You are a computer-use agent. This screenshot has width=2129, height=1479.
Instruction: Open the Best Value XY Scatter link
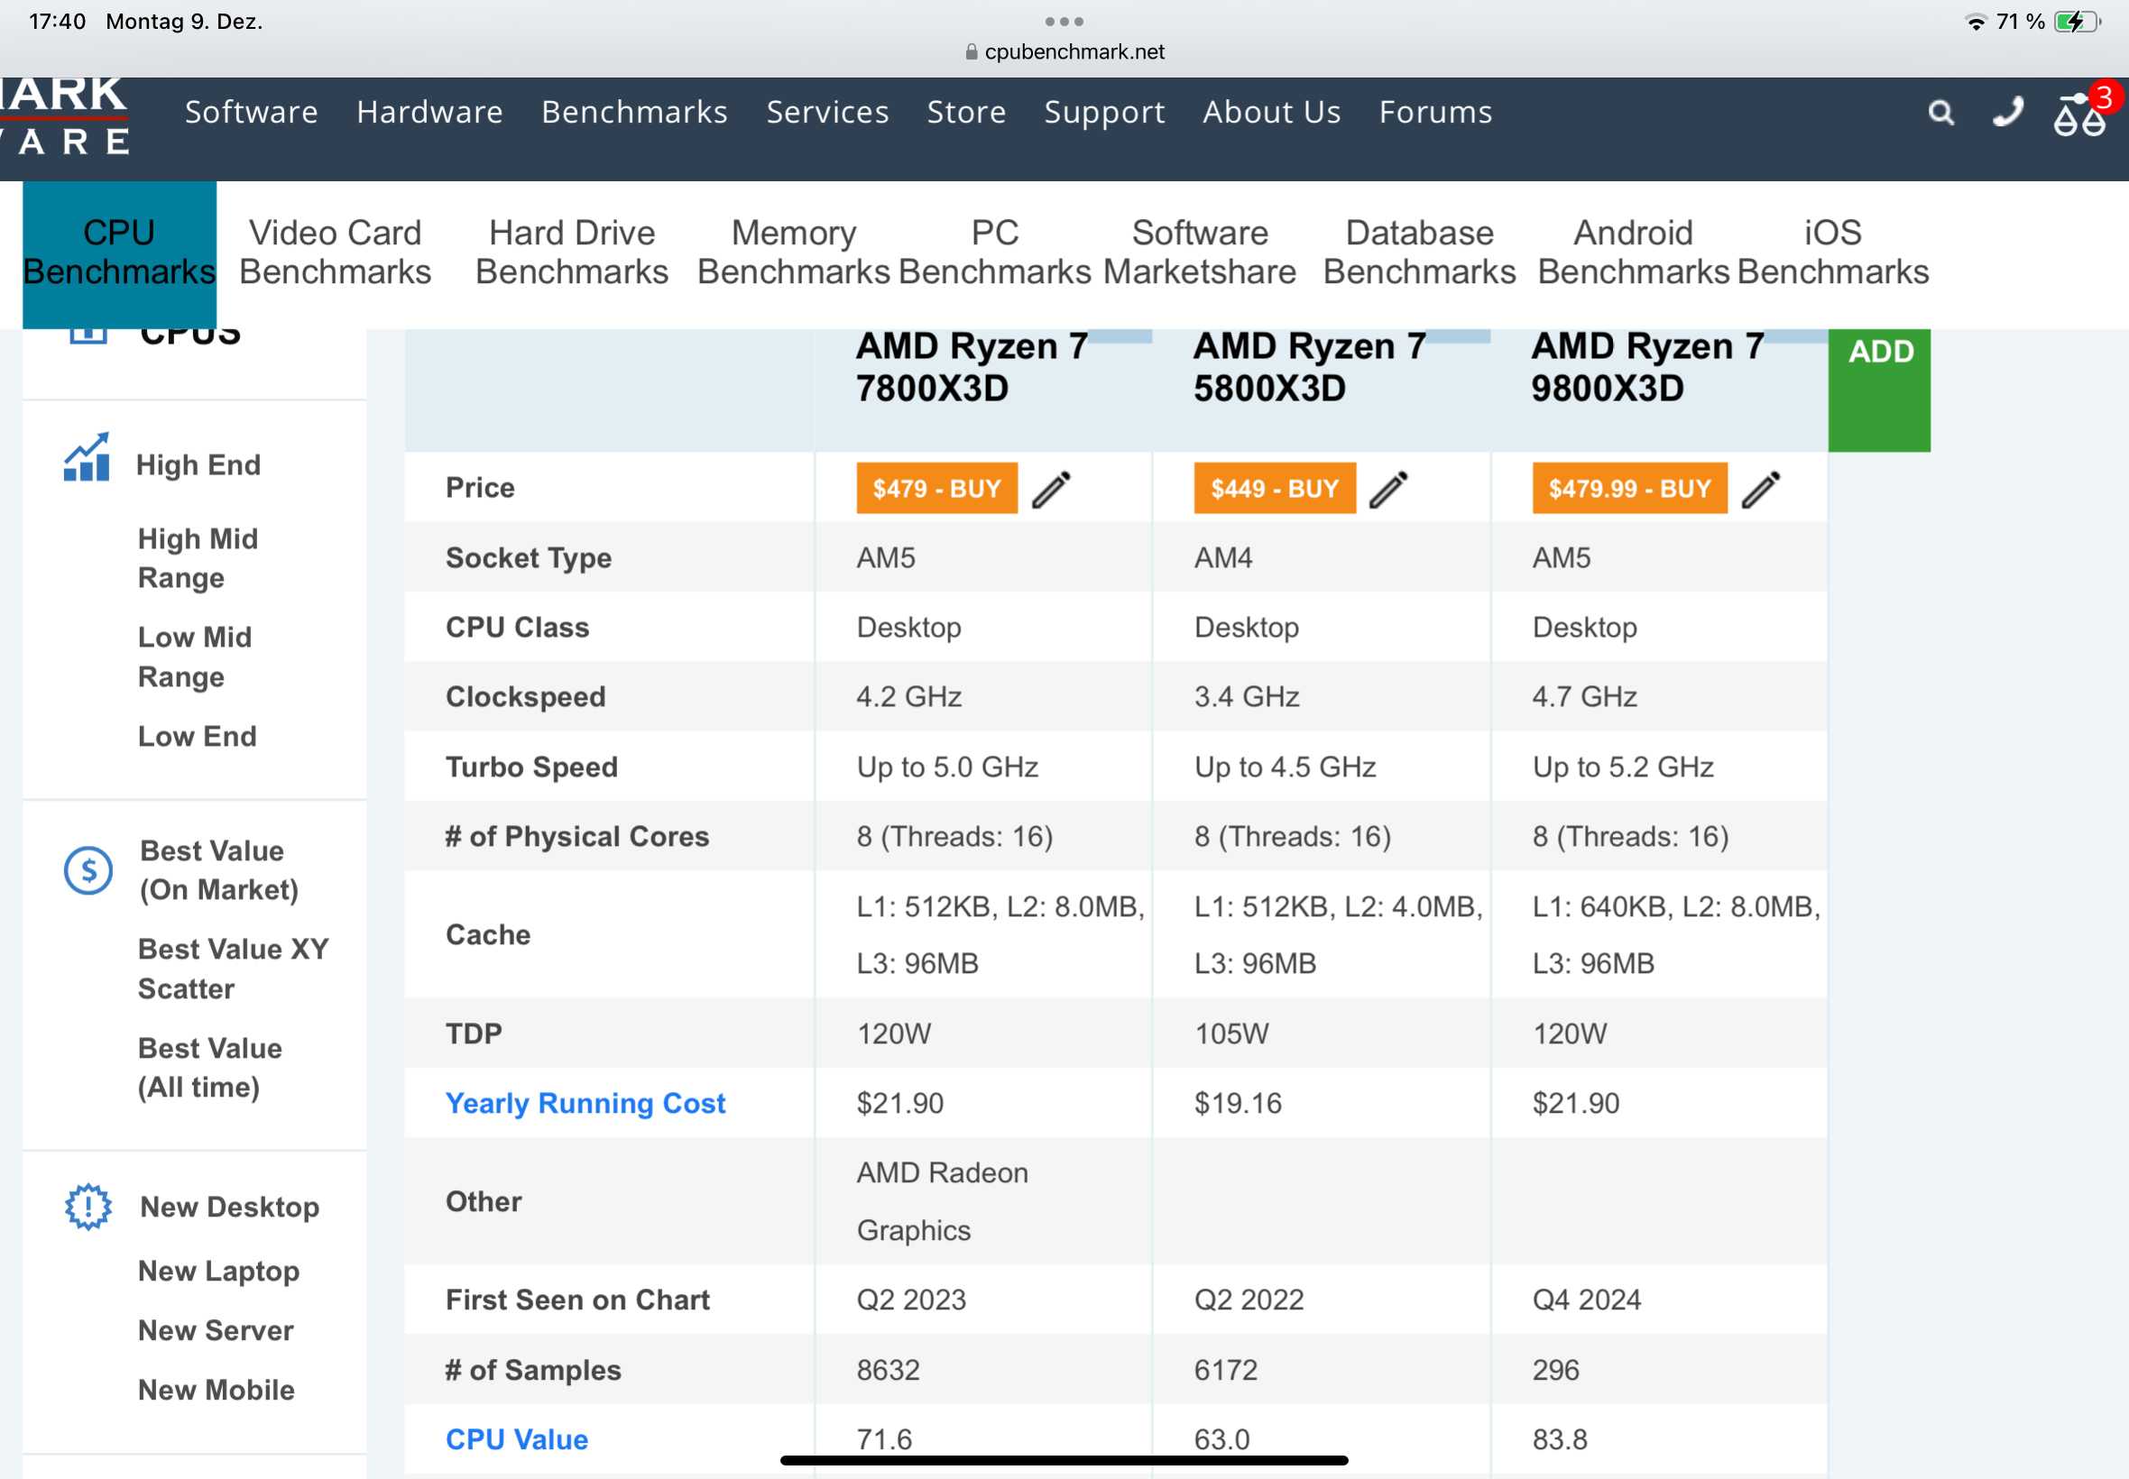(233, 969)
